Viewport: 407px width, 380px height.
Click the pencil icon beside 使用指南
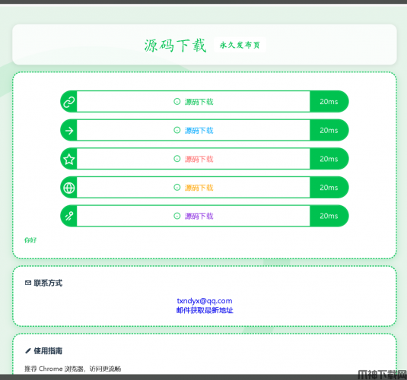click(x=28, y=351)
